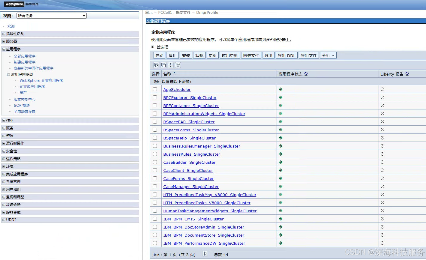Expand the 故障诊断 navigation section
The width and height of the screenshot is (426, 260).
click(x=4, y=205)
